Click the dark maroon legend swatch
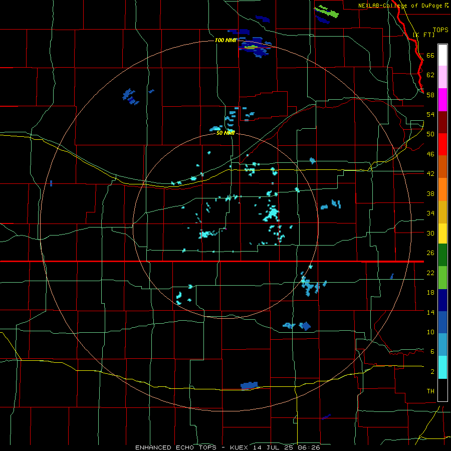The image size is (451, 451). 442,122
